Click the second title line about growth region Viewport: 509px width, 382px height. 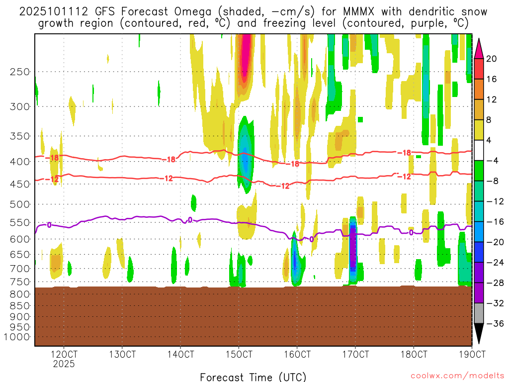tap(253, 23)
